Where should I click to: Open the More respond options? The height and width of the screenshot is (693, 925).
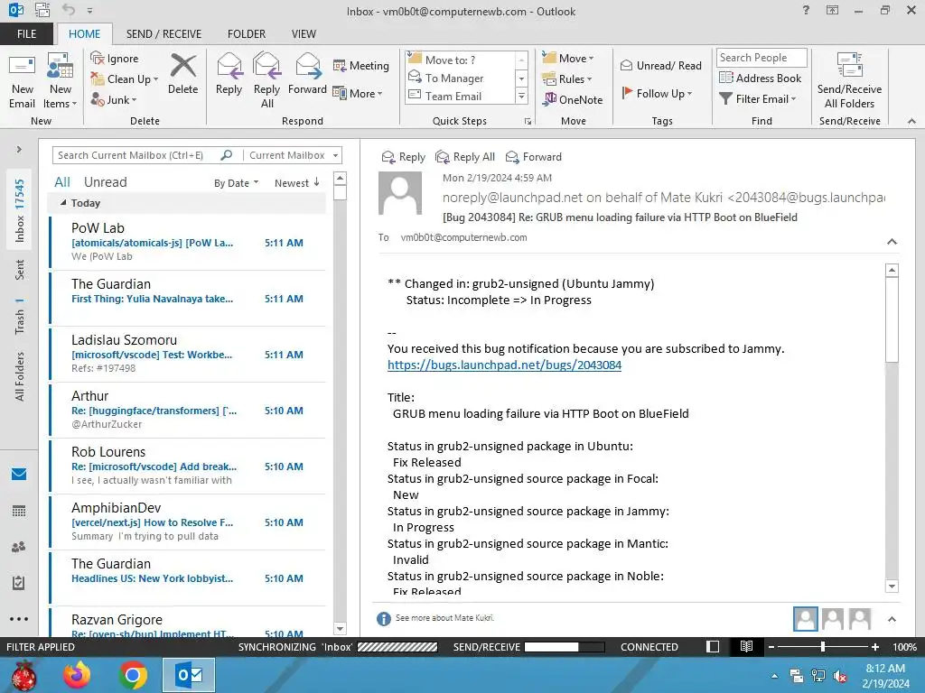point(358,93)
